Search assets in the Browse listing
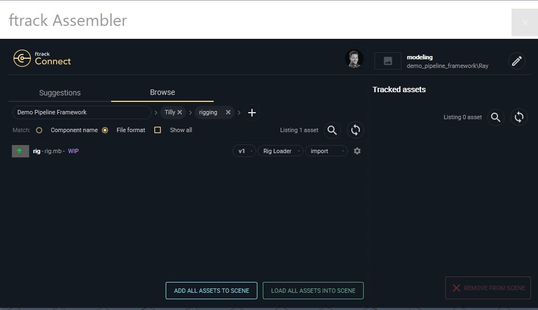 (x=332, y=130)
